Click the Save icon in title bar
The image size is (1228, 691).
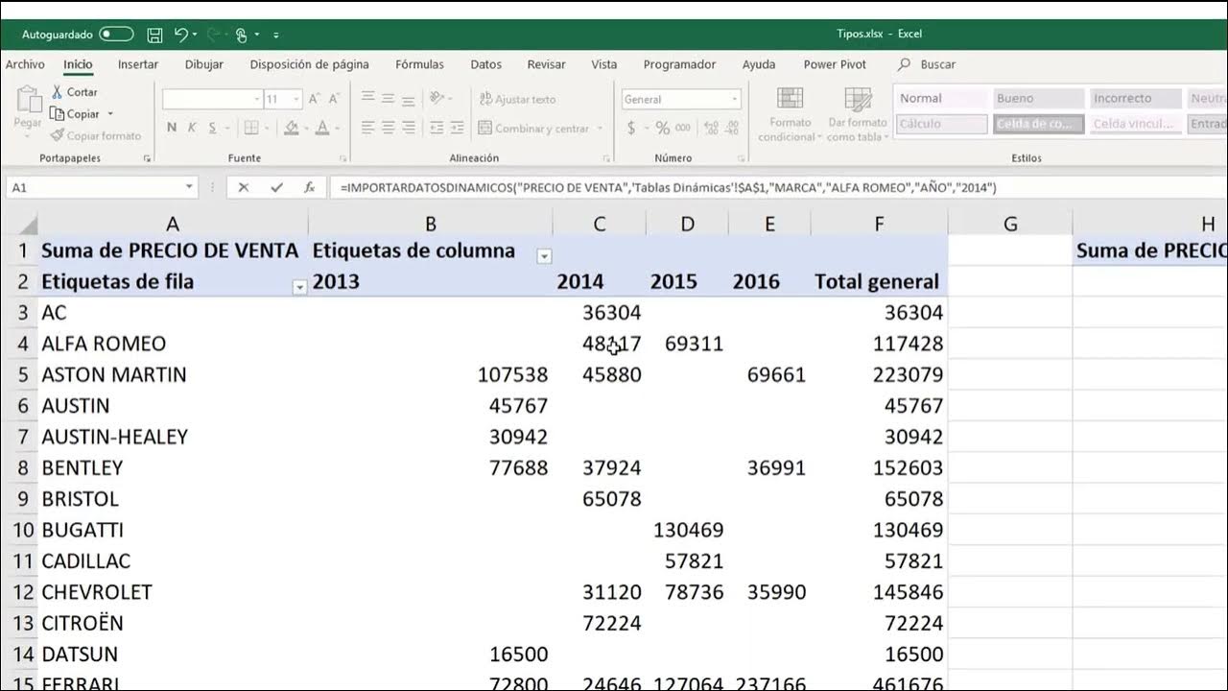tap(154, 35)
